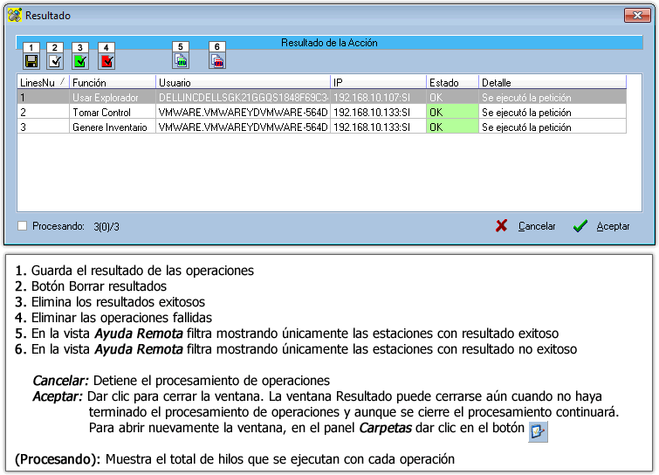Image resolution: width=659 pixels, height=475 pixels.
Task: Click the 3(0)/3 processing counter
Action: pyautogui.click(x=106, y=226)
